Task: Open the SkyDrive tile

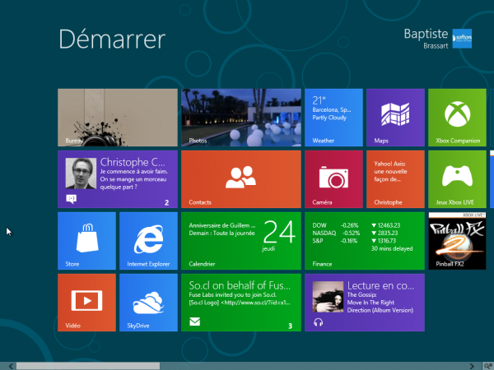Action: (148, 303)
